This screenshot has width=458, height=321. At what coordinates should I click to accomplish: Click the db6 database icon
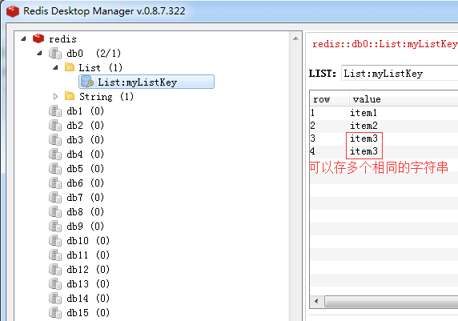55,183
